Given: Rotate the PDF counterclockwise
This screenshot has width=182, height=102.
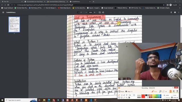Looking at the screenshot, I should tap(103, 12).
